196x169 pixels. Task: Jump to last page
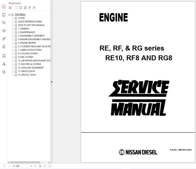coord(40,166)
